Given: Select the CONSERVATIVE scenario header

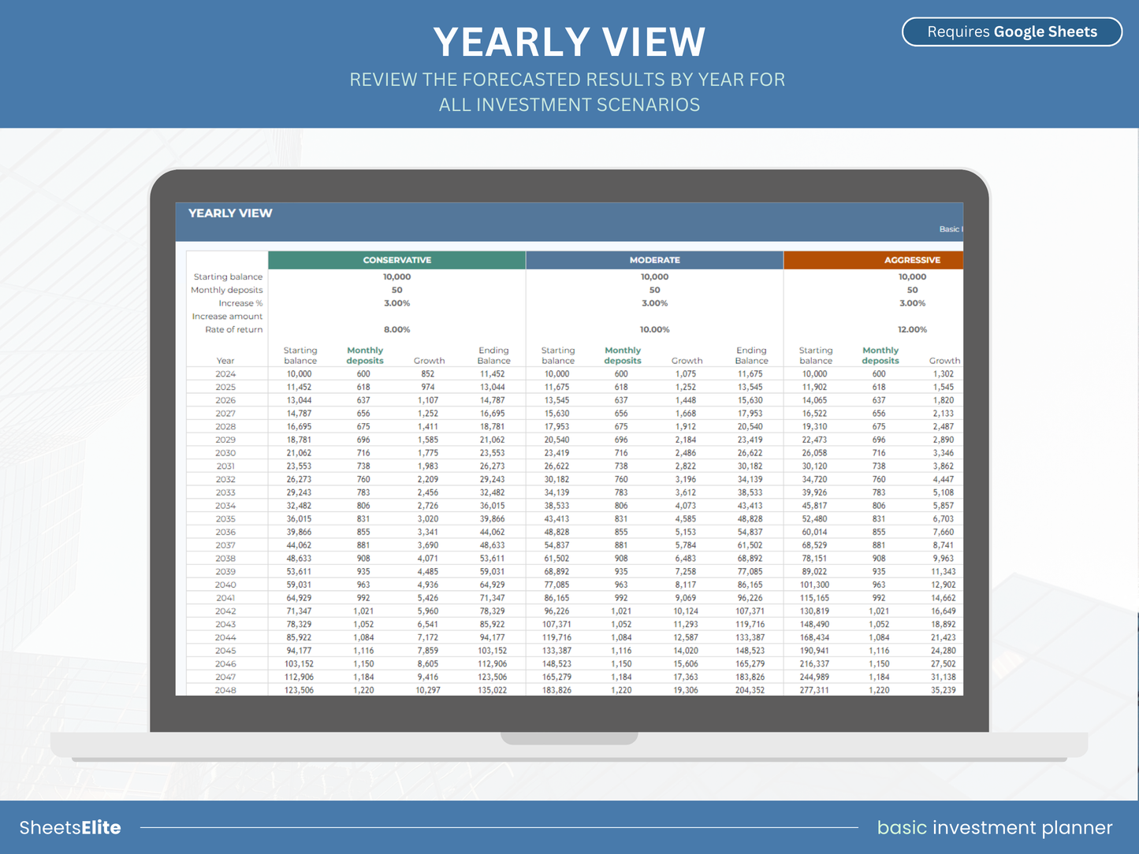Looking at the screenshot, I should [x=396, y=260].
